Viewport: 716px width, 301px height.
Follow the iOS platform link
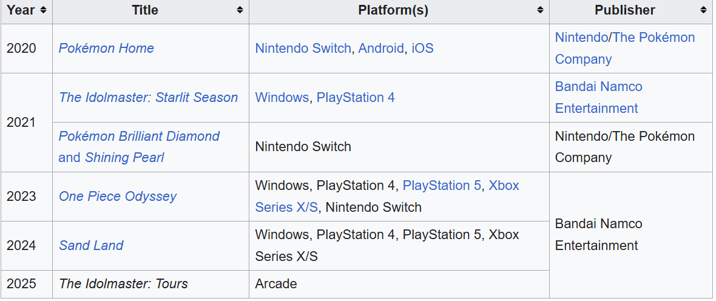(422, 48)
